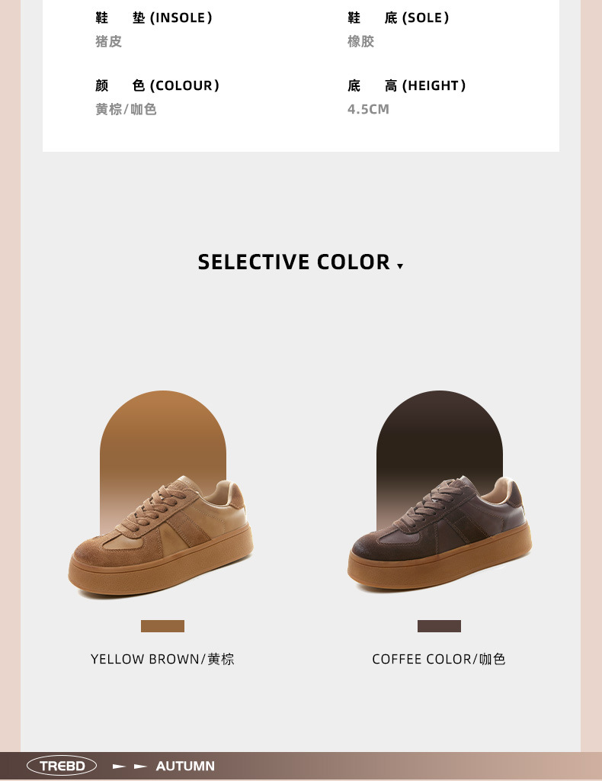Screen dimensions: 602x781
Task: Click the TREBD oval logo
Action: tap(62, 766)
